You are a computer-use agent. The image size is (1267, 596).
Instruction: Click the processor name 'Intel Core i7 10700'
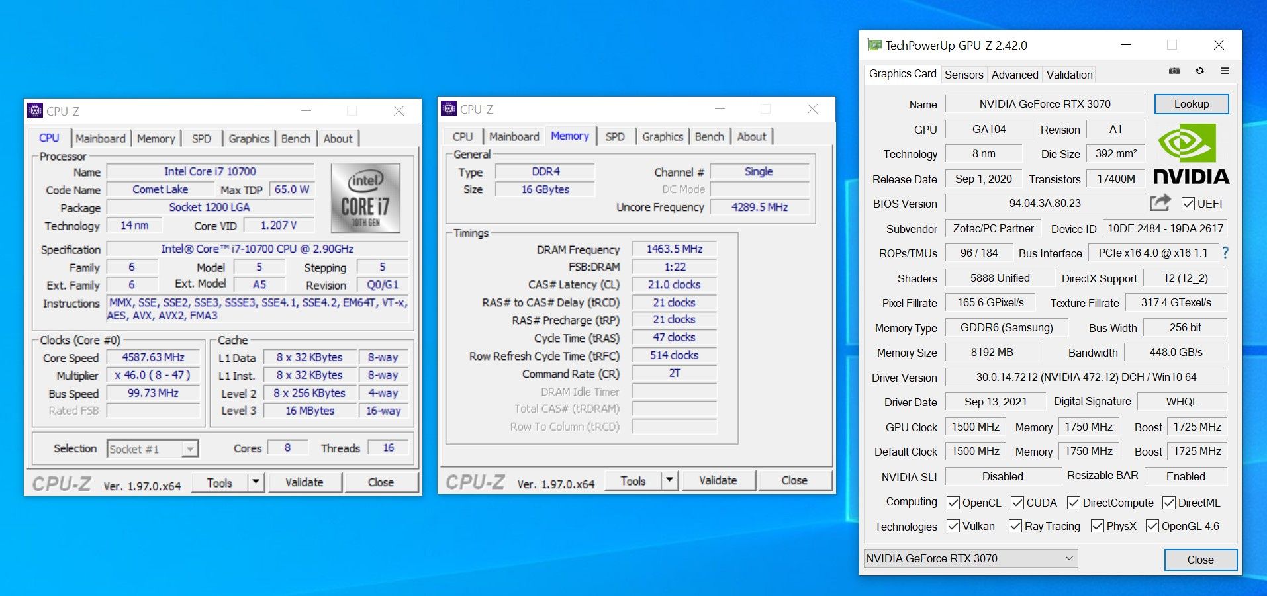(x=210, y=171)
